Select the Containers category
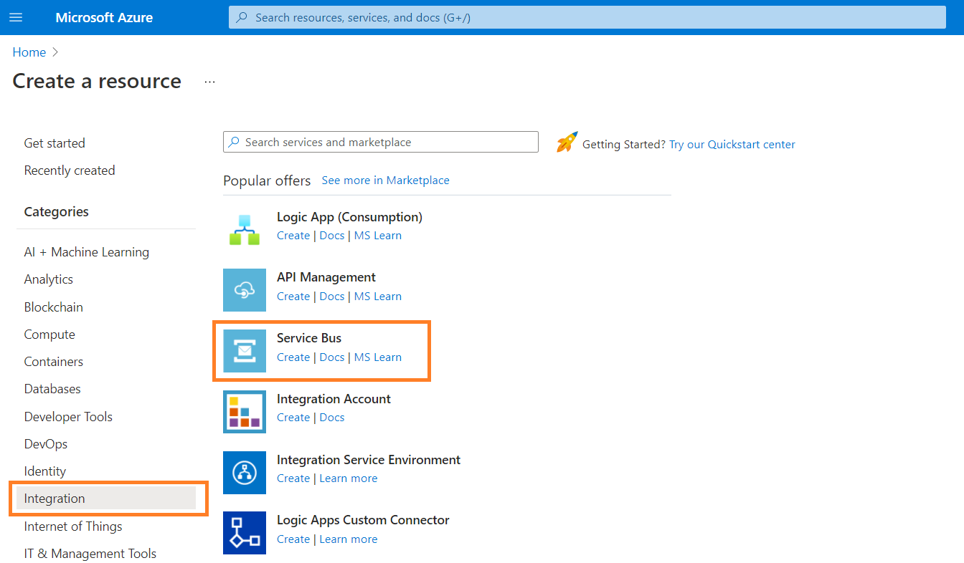 pos(54,362)
